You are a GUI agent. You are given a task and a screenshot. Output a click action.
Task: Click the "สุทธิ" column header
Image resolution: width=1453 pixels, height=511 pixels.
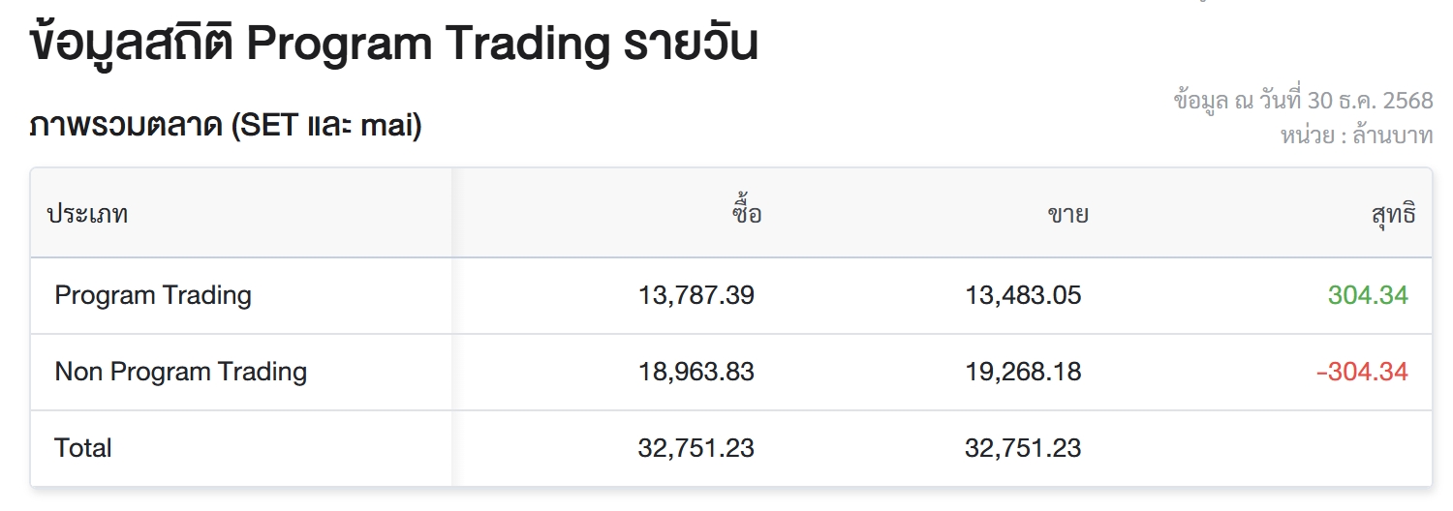pyautogui.click(x=1394, y=214)
